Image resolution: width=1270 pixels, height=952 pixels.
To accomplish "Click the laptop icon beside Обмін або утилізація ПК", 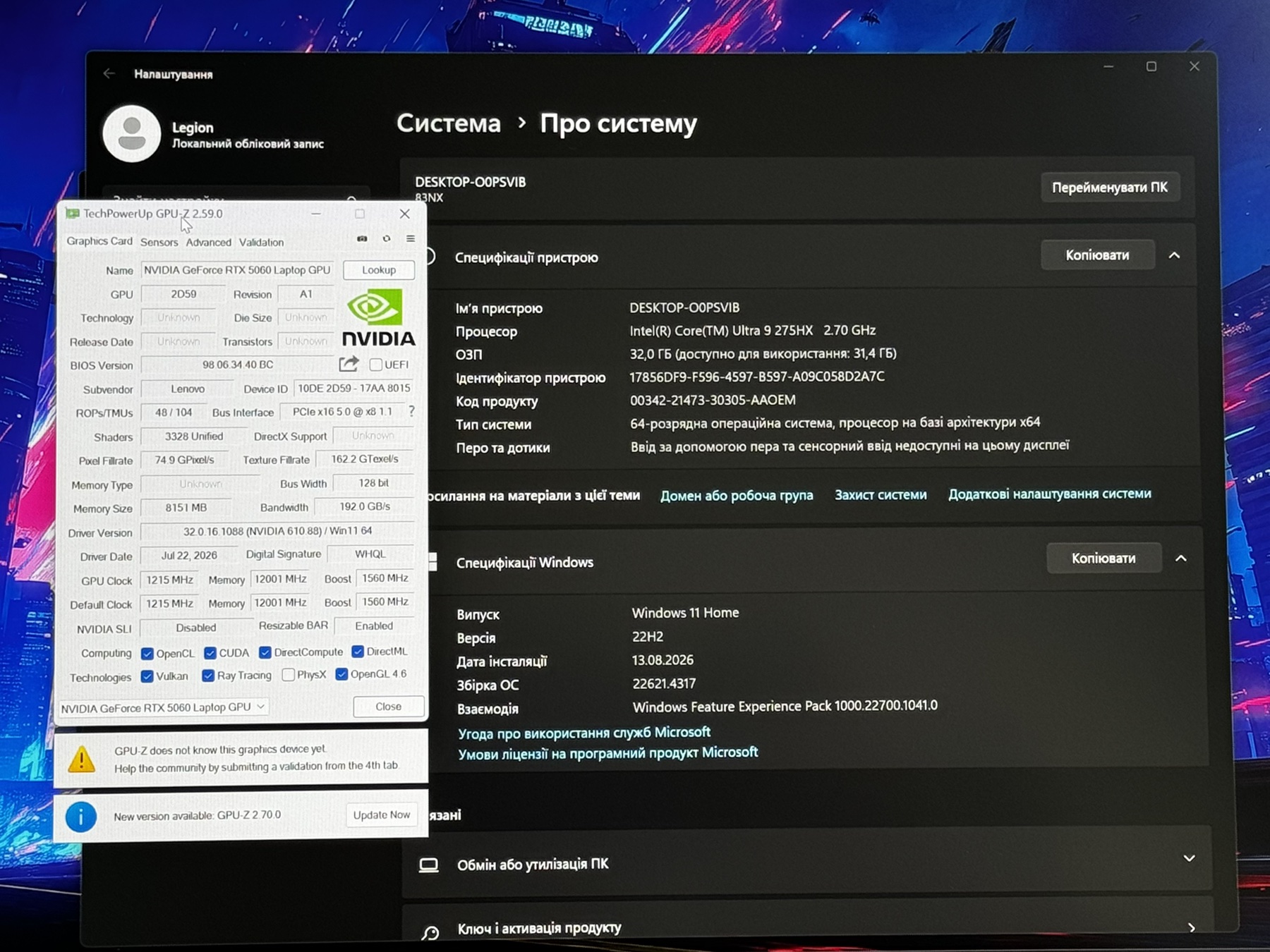I will click(x=429, y=865).
